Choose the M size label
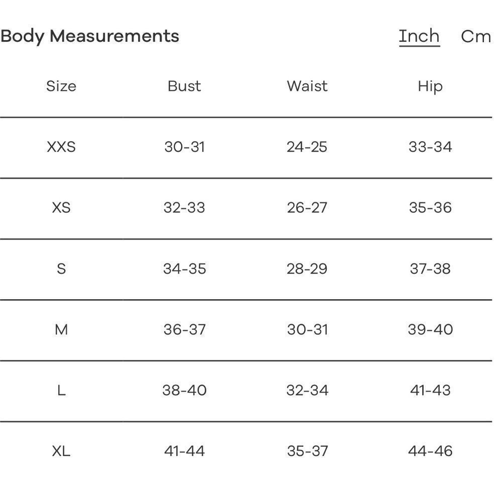Screen dimensions: 502x502 pos(61,329)
